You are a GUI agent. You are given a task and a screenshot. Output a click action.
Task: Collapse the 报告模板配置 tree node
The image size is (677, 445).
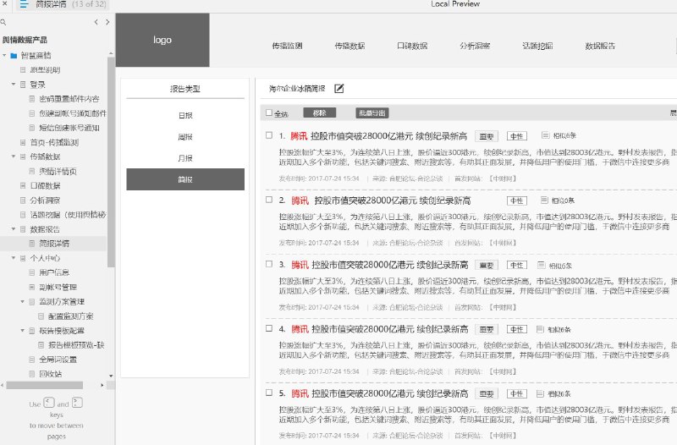[23, 330]
